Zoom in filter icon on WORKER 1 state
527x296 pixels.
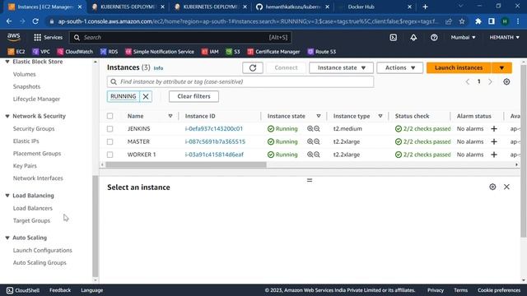click(310, 155)
